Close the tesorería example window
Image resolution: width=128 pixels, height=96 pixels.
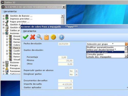click(x=64, y=7)
